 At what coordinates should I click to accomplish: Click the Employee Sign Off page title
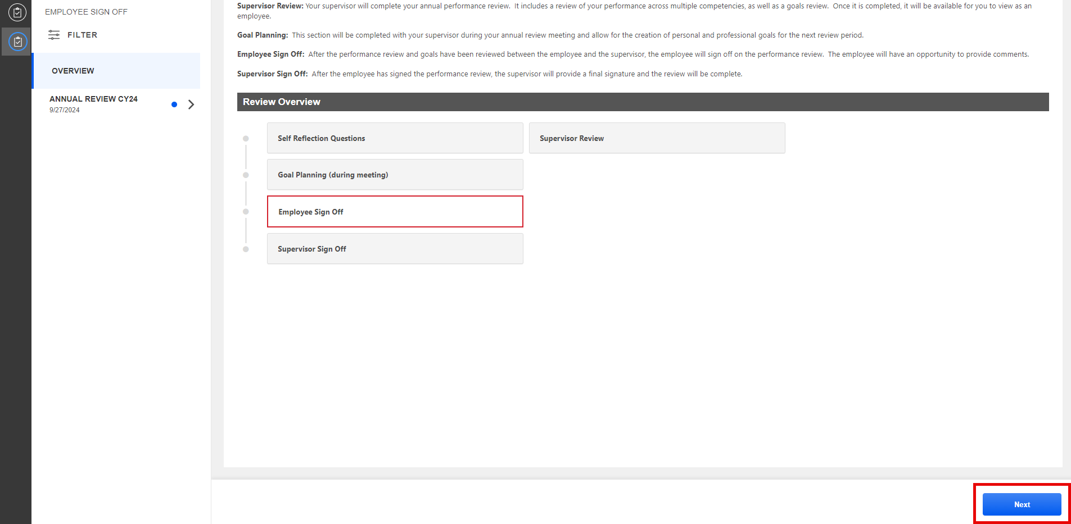tap(86, 11)
